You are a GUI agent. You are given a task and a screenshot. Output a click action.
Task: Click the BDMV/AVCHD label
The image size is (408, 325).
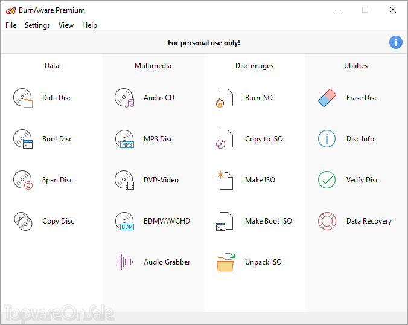pyautogui.click(x=167, y=221)
